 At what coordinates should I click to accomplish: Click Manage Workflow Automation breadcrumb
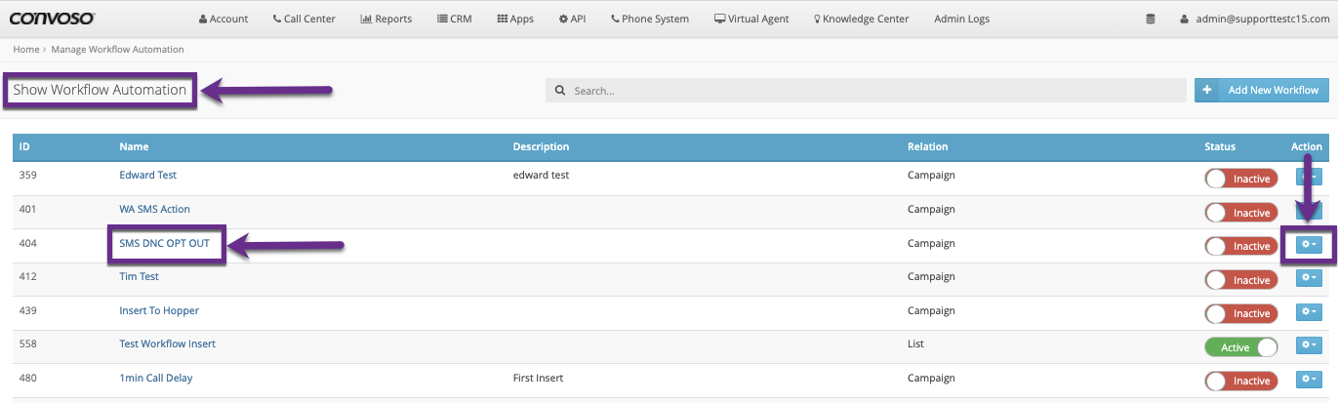[x=117, y=49]
